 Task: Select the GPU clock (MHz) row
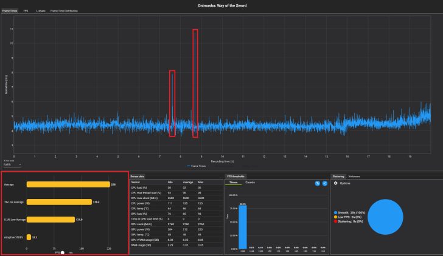click(x=176, y=224)
